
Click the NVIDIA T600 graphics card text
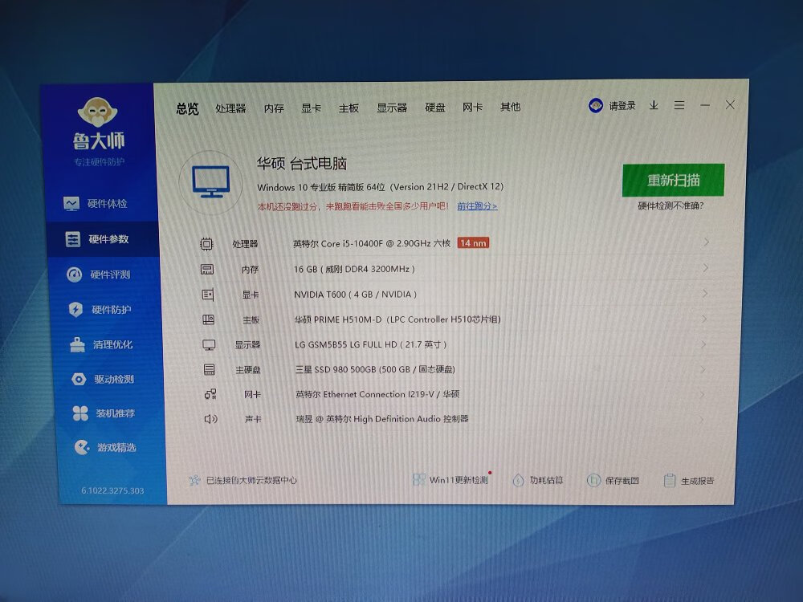[355, 295]
